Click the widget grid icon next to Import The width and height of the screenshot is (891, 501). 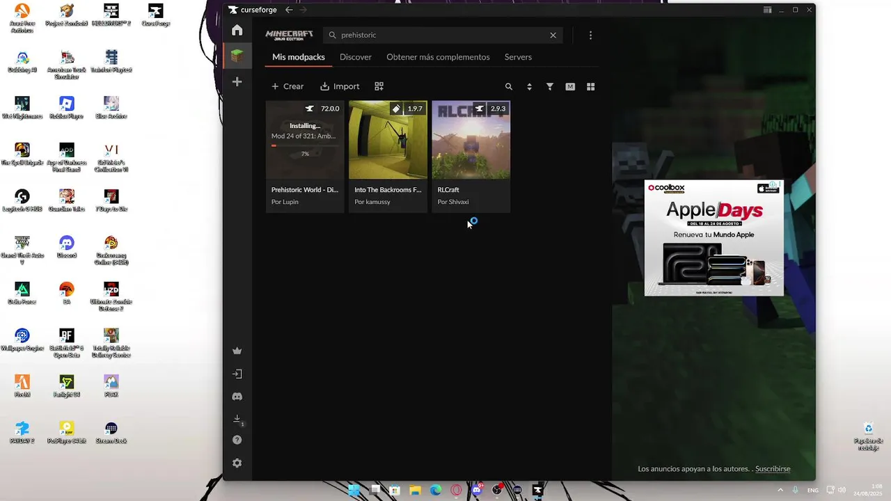tap(379, 86)
